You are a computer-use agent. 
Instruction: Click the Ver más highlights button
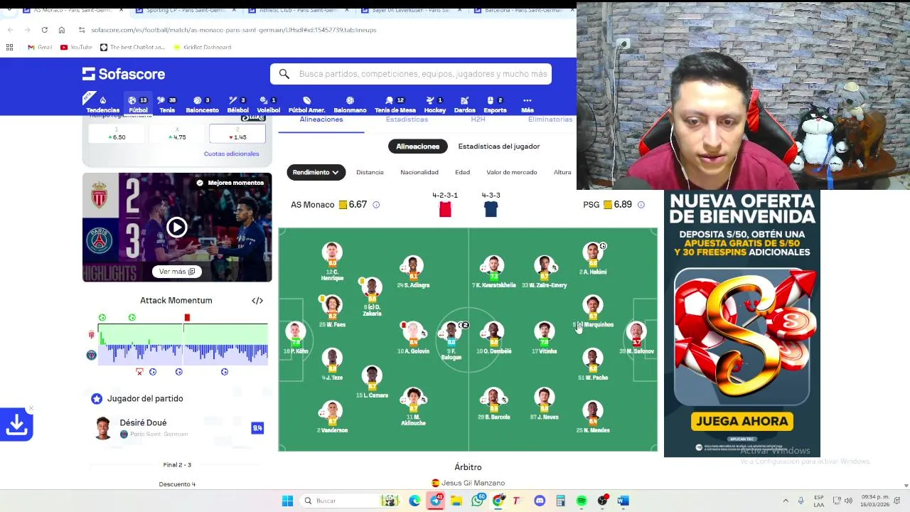(x=176, y=271)
